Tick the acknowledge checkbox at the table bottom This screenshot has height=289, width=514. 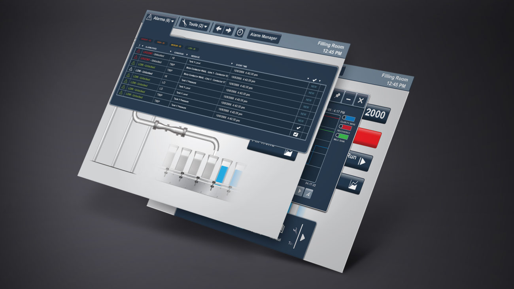coord(296,134)
